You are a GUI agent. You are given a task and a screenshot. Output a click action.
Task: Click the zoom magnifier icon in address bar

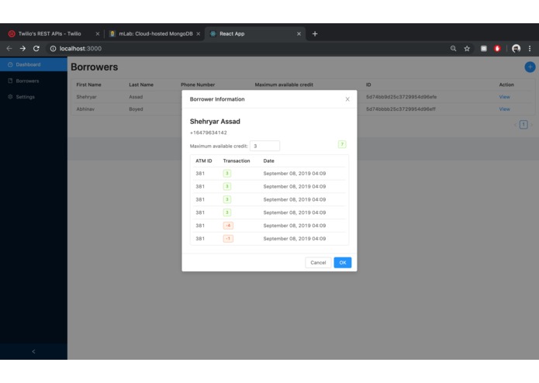coord(453,48)
